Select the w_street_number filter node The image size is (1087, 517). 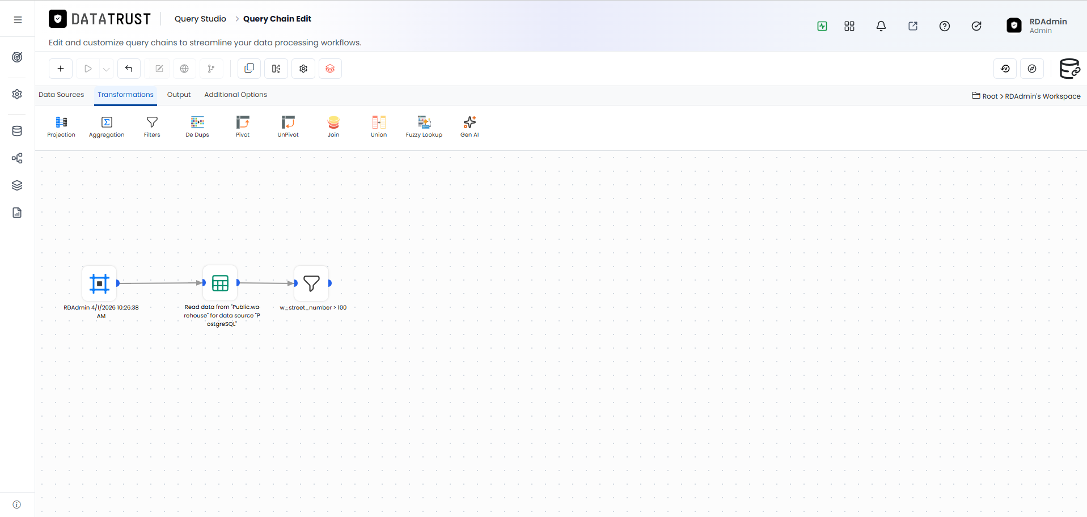311,283
